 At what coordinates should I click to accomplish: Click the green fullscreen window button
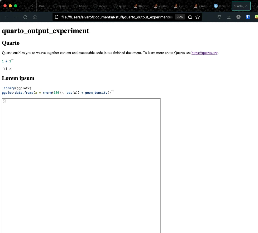[16, 6]
